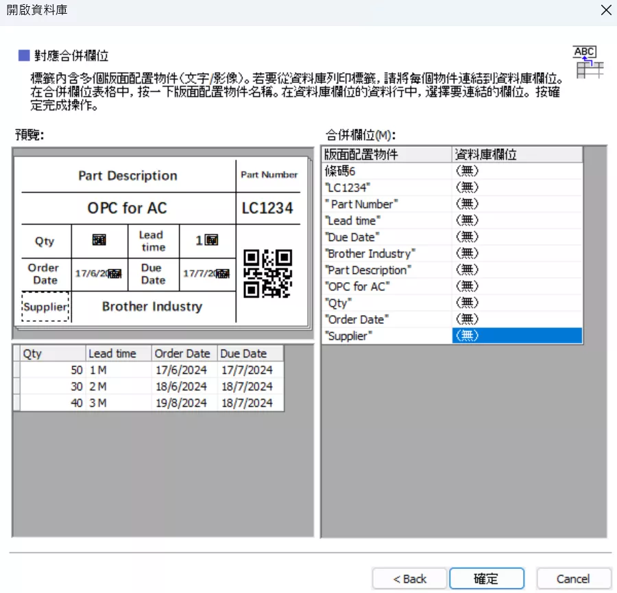This screenshot has width=617, height=593.
Task: Open database field dropdown for "Qty"
Action: pyautogui.click(x=518, y=303)
